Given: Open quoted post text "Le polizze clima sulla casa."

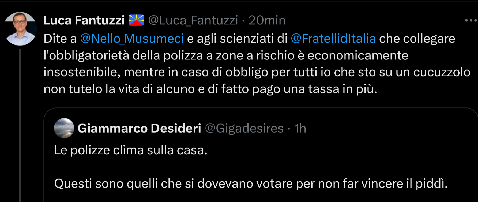Looking at the screenshot, I should [131, 150].
